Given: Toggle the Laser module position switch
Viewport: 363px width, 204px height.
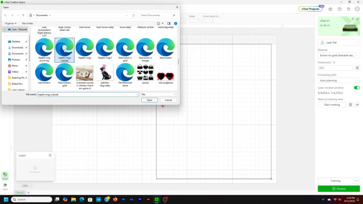Looking at the screenshot, I should [357, 87].
